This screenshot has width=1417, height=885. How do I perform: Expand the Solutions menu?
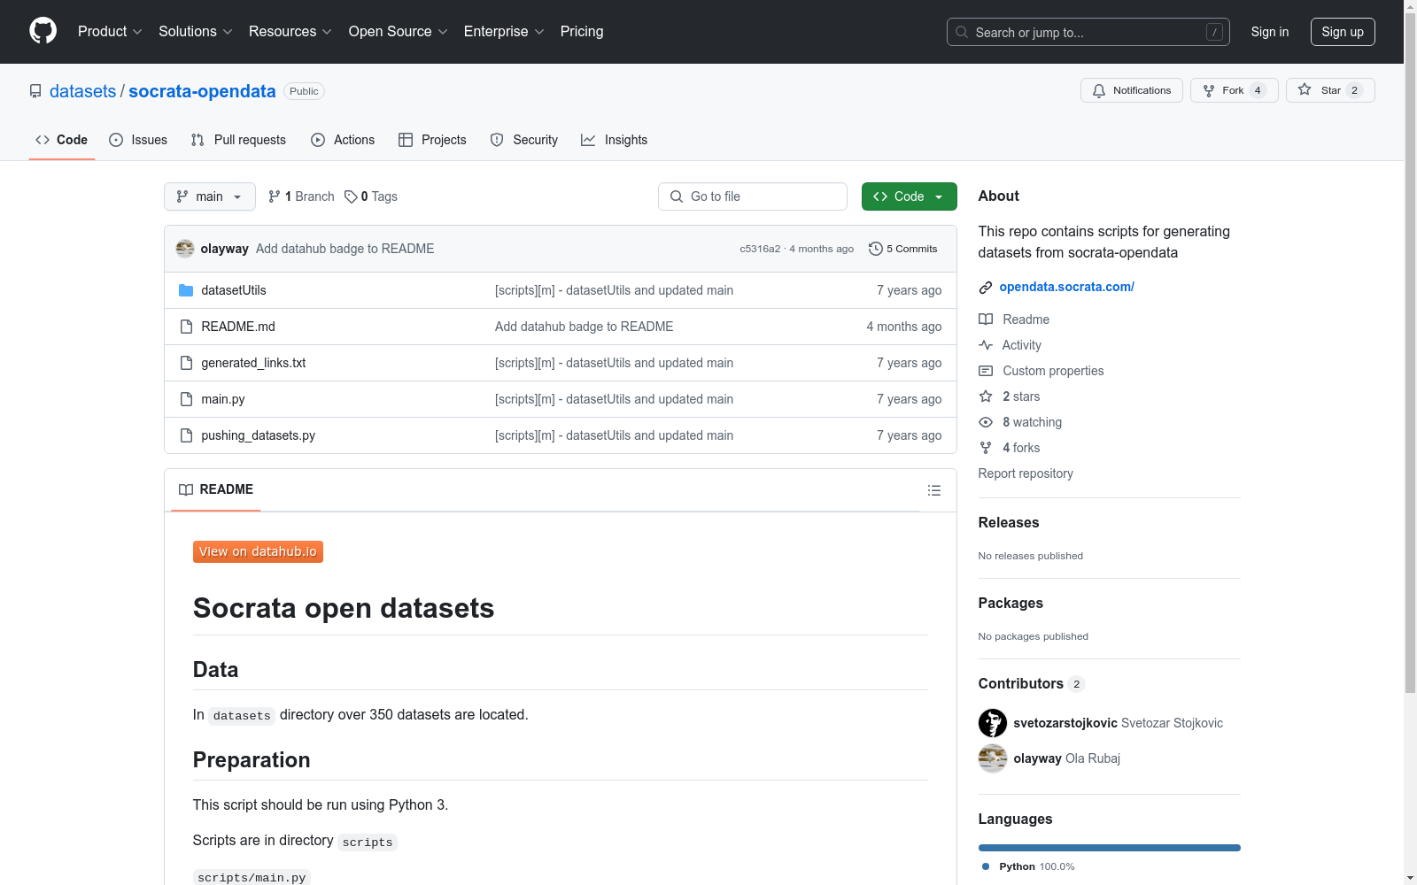[x=196, y=31]
